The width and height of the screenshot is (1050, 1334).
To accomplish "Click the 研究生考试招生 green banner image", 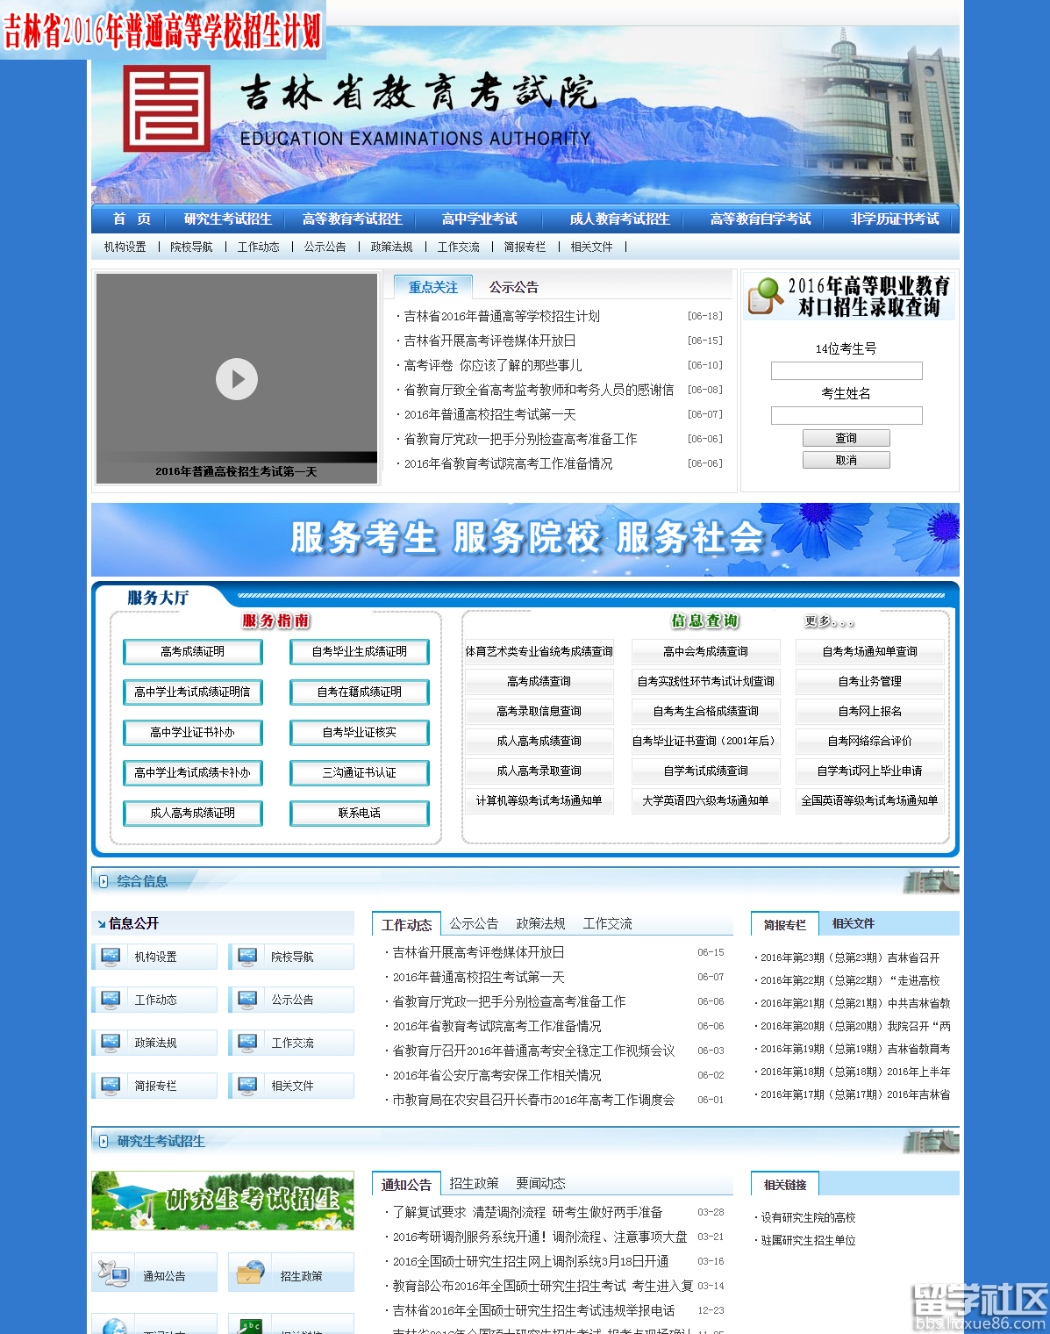I will 223,1200.
